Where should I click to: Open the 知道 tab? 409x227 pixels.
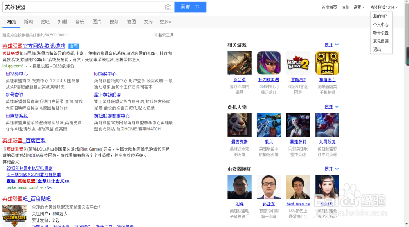[x=63, y=22]
